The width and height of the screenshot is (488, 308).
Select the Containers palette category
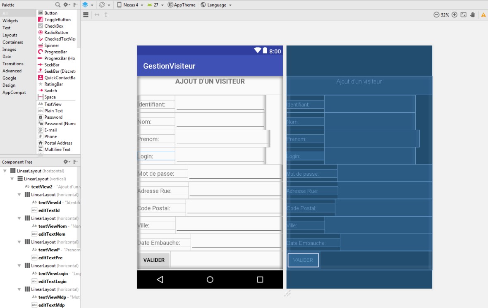coord(13,42)
